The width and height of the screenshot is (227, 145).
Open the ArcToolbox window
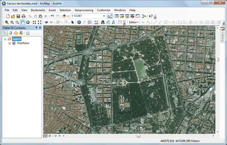coord(132,16)
